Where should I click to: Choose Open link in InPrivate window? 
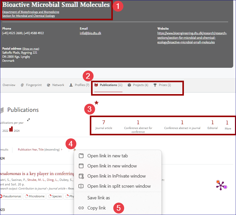click(x=118, y=176)
